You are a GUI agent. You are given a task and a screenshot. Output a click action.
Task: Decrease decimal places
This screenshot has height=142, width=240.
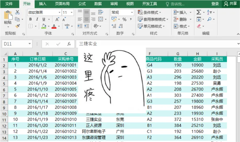[x=121, y=26]
